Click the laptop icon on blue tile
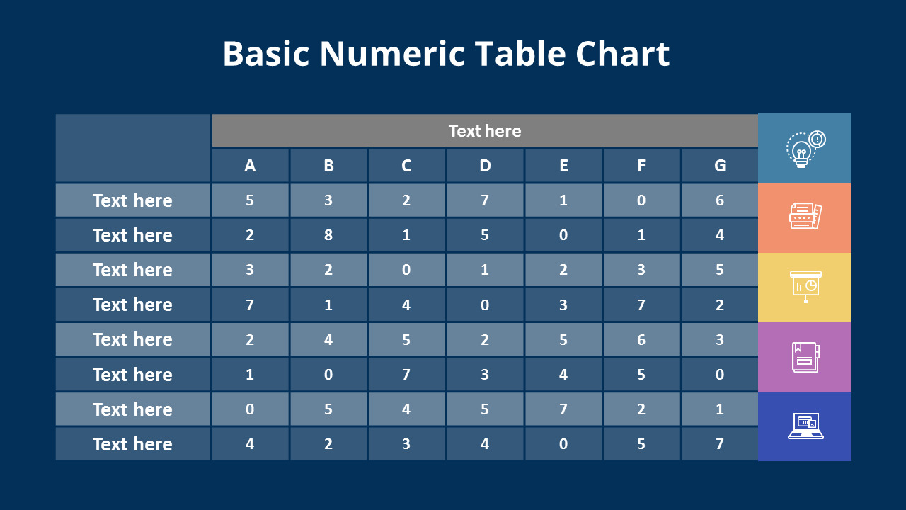Screen dimensions: 906x510 click(x=805, y=426)
